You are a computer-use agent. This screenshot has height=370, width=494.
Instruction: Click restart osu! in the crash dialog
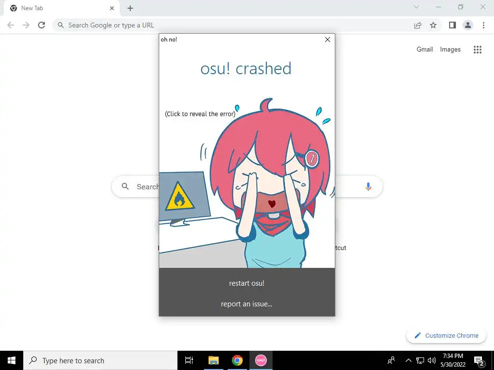pyautogui.click(x=247, y=283)
